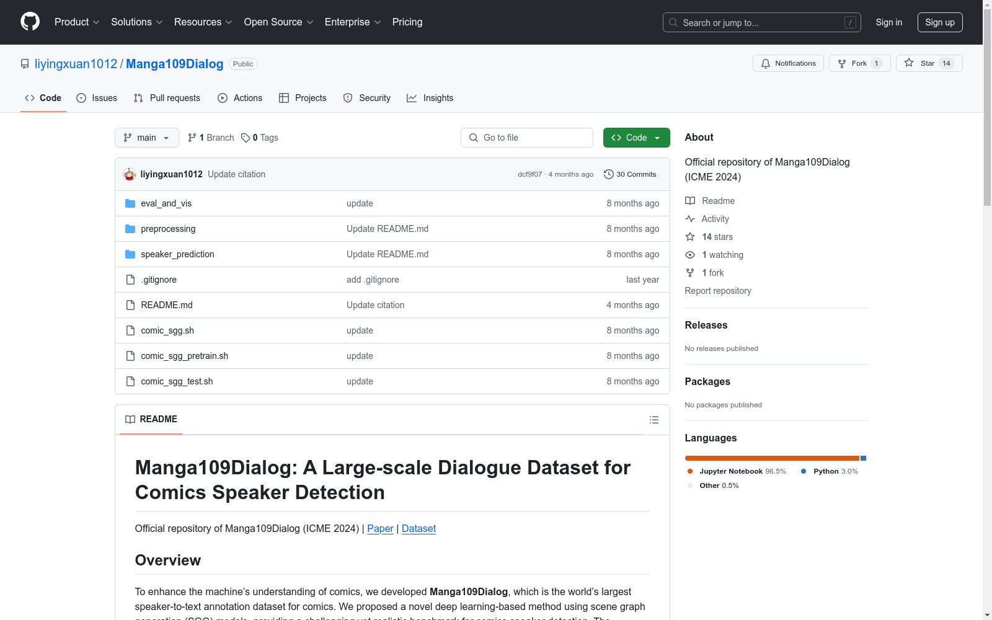Open the Actions tab
The width and height of the screenshot is (992, 620).
(240, 98)
